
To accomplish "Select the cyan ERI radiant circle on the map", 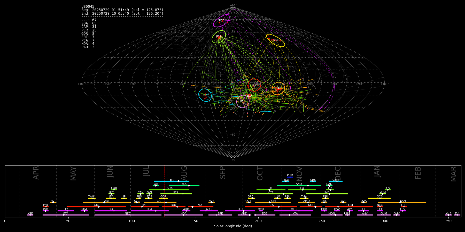I will tap(205, 95).
